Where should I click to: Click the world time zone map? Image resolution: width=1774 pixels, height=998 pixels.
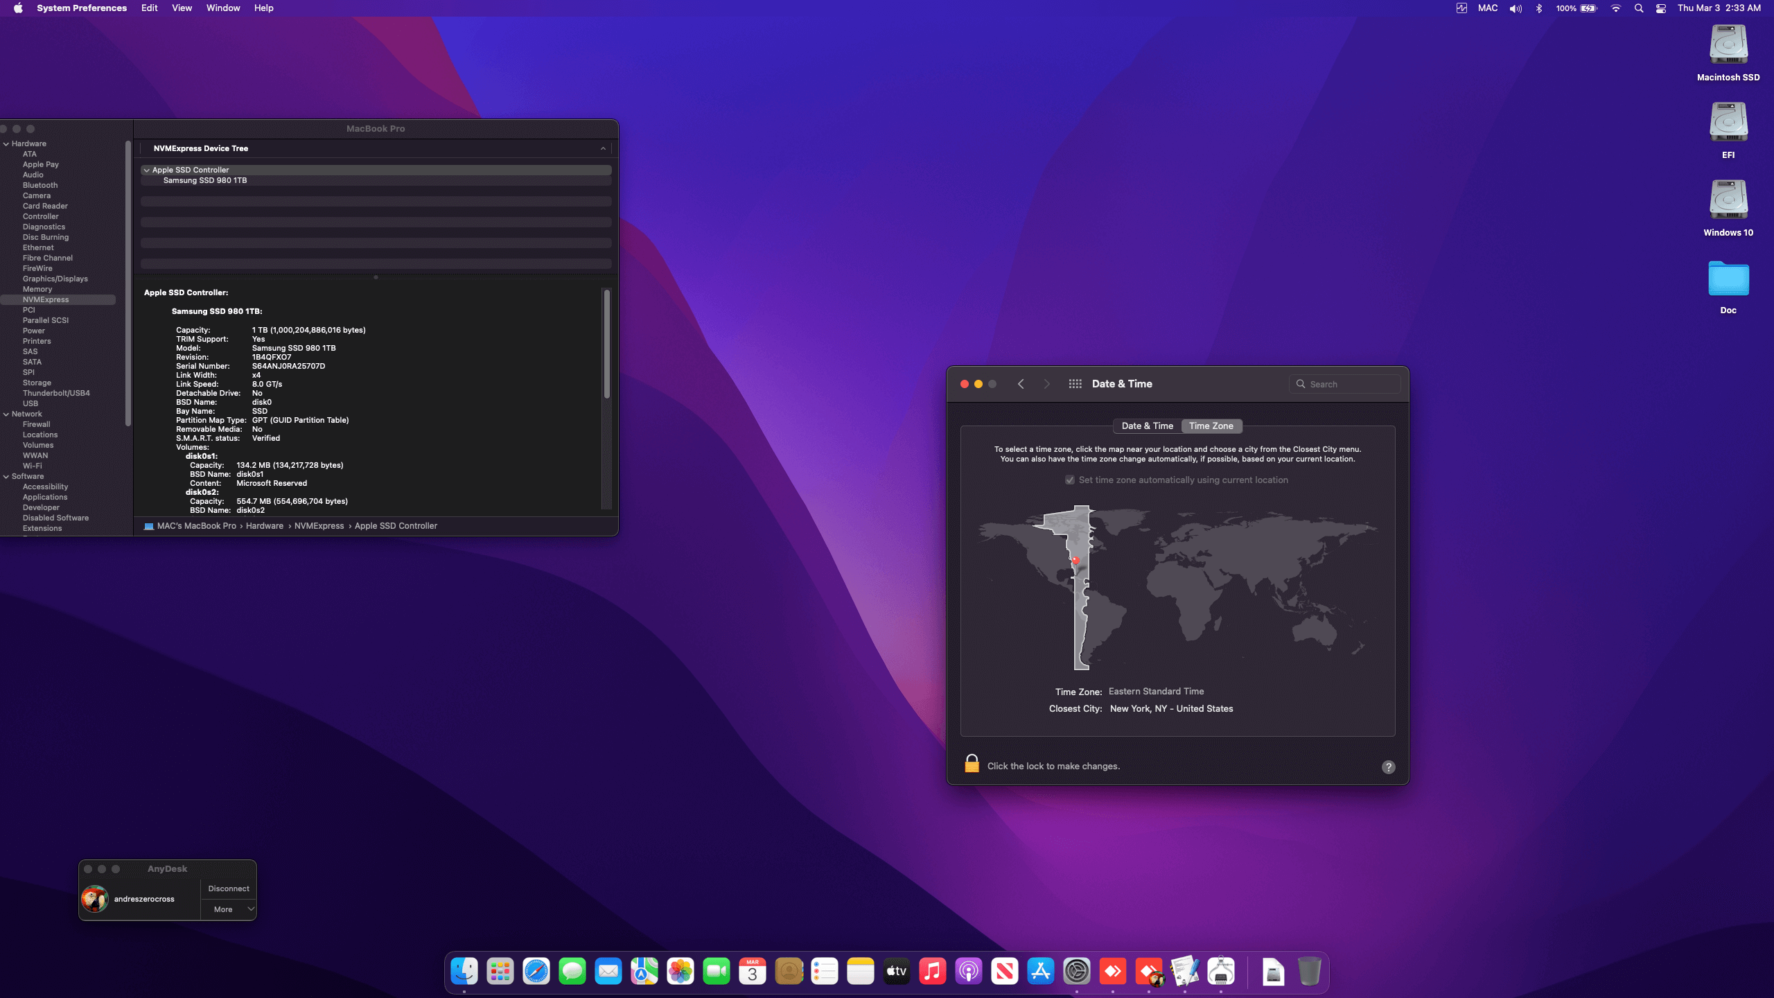click(1177, 588)
